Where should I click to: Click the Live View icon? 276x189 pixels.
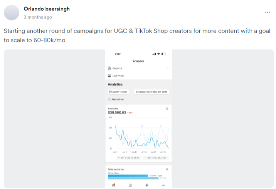pyautogui.click(x=109, y=76)
